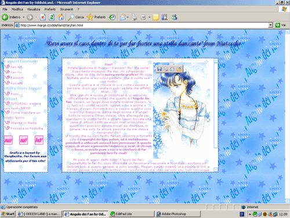Viewport: 290px width, 218px height.
Task: Click the Mail envelope toolbar icon
Action: tap(123, 17)
